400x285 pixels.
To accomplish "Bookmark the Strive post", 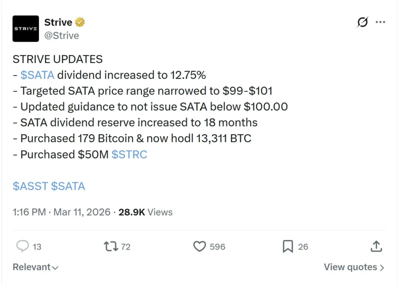I will [x=288, y=246].
